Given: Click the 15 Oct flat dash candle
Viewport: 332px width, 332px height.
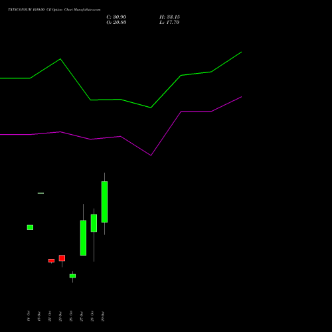Looking at the screenshot, I should point(41,193).
